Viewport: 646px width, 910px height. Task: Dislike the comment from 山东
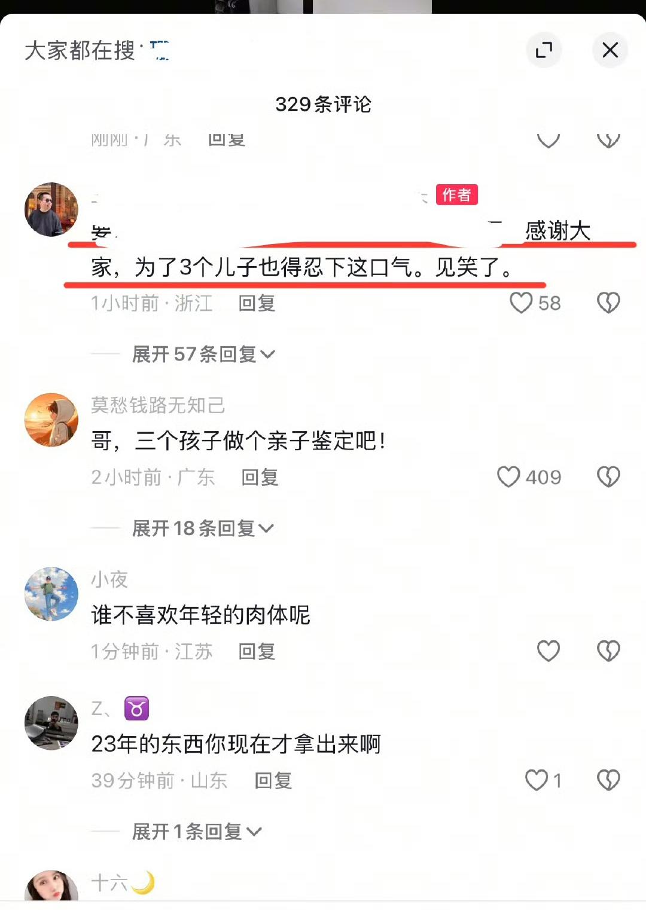click(608, 780)
